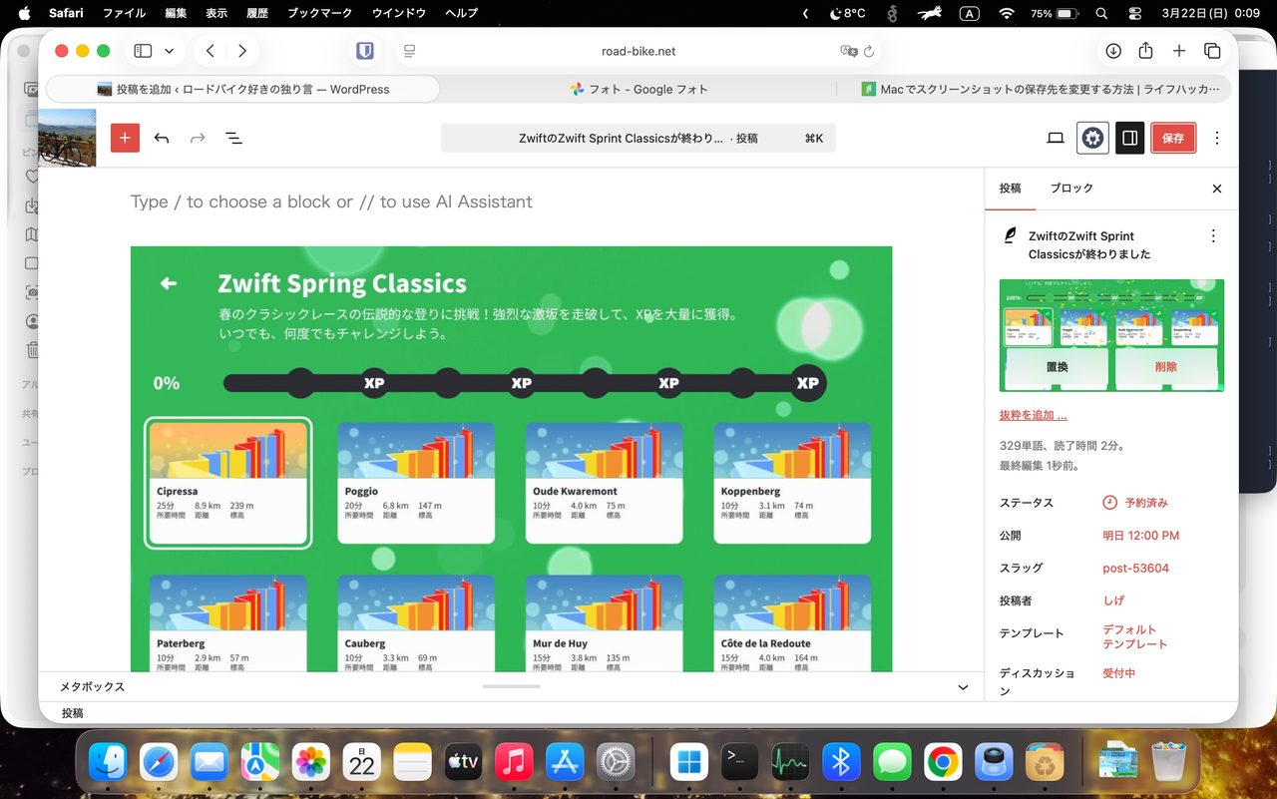The width and height of the screenshot is (1277, 799).
Task: Open Safari downloads icon
Action: point(1113,51)
